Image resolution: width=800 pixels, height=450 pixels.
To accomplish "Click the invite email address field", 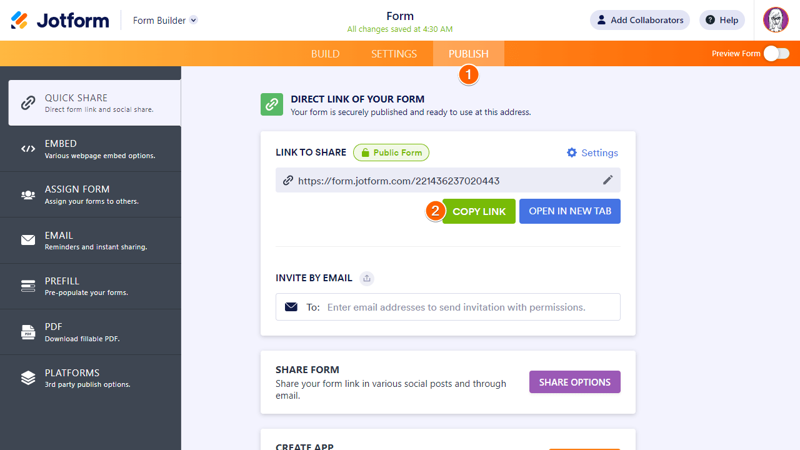I will pyautogui.click(x=456, y=307).
